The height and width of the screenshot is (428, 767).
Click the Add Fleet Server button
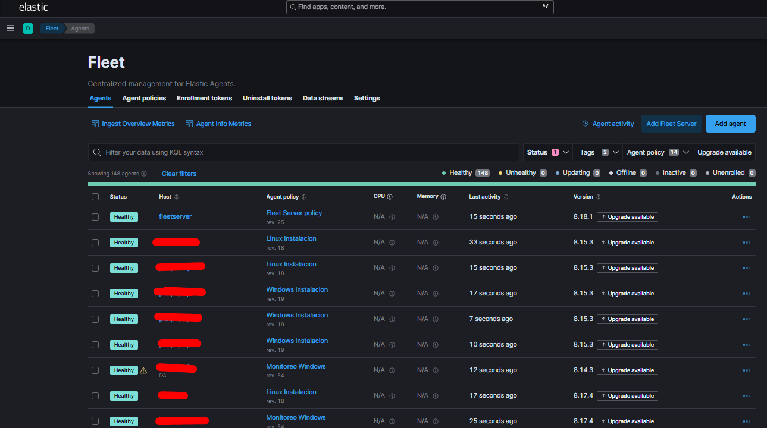point(671,124)
